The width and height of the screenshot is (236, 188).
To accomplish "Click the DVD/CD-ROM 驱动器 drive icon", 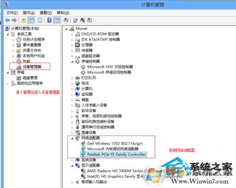I will pyautogui.click(x=77, y=34).
